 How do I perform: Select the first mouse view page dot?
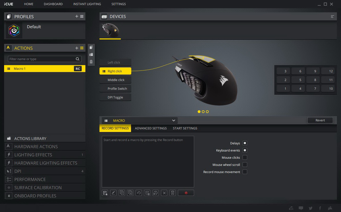[x=199, y=112]
